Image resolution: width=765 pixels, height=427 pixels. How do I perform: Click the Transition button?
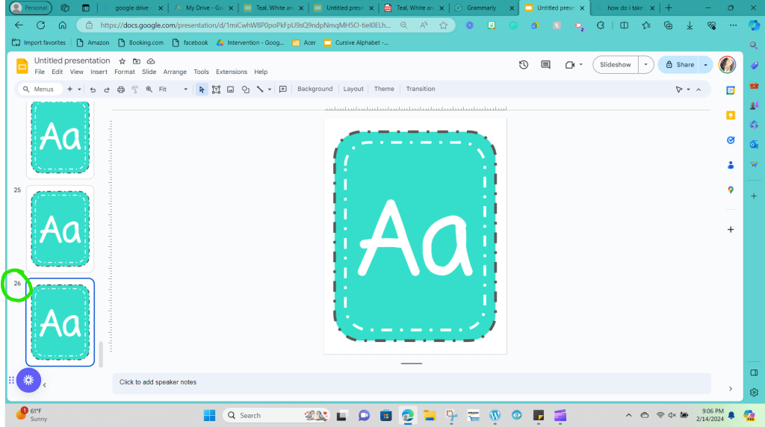421,89
